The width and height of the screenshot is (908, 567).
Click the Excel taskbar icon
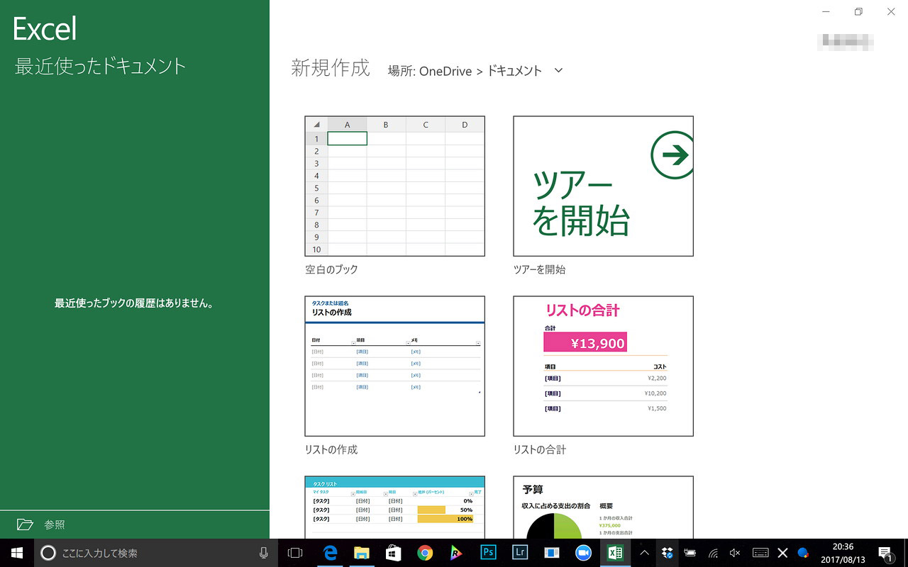pos(615,553)
